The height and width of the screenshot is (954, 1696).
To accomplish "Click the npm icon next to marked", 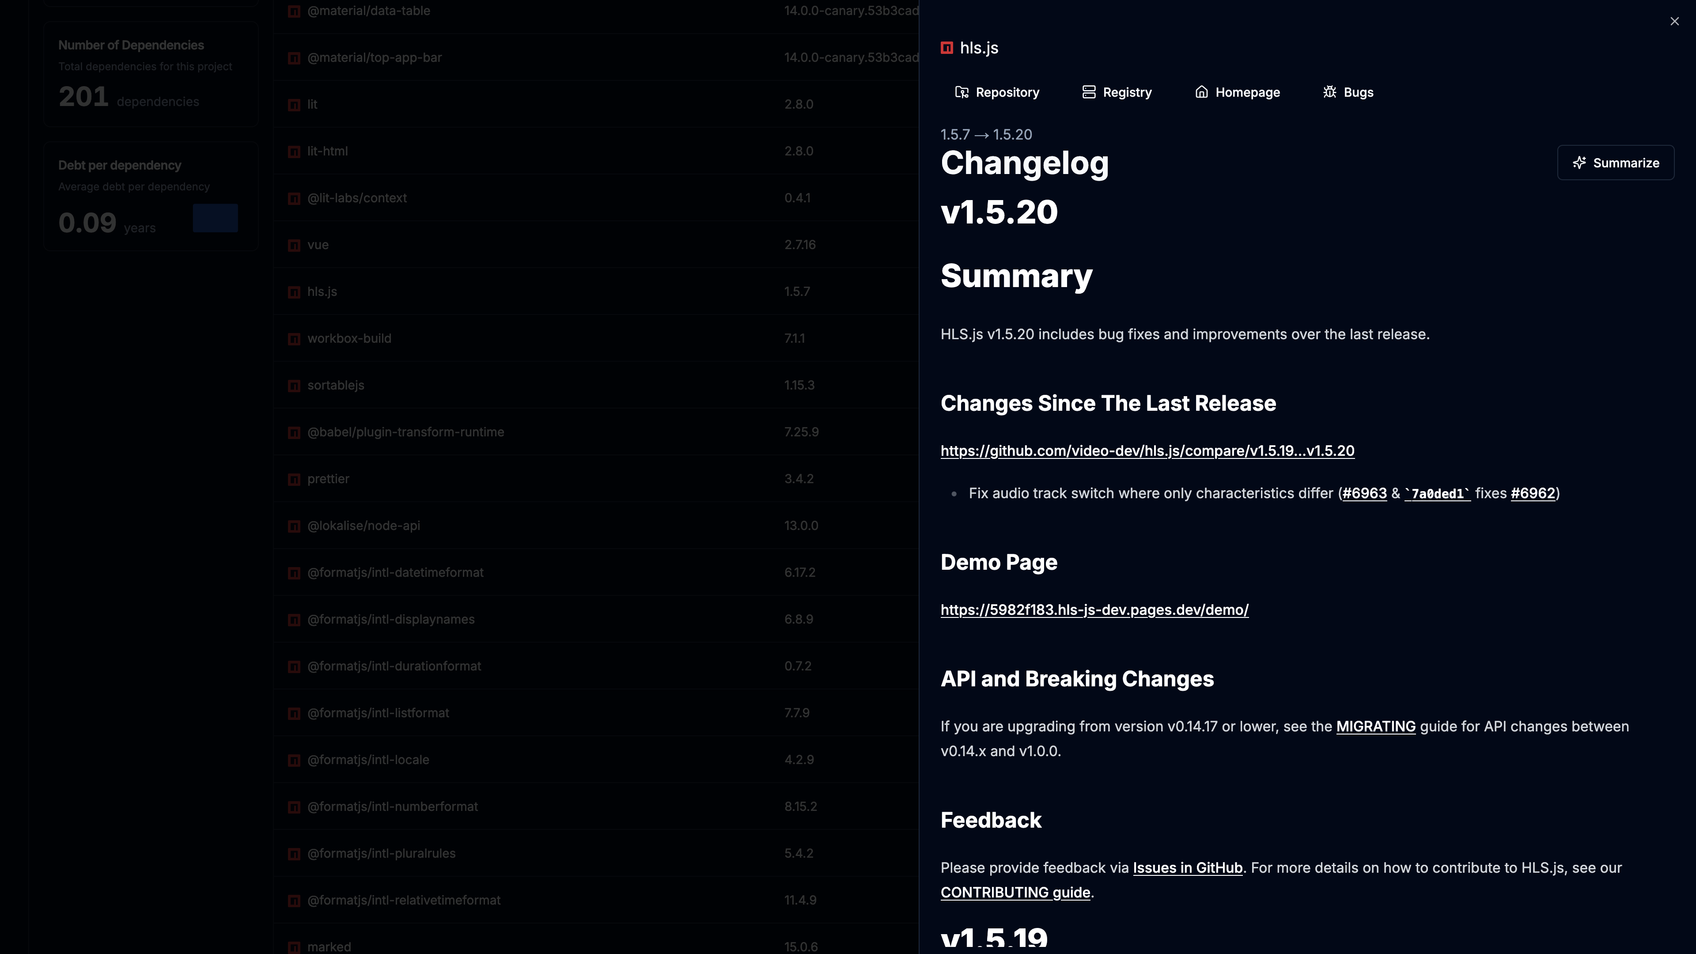I will coord(294,948).
